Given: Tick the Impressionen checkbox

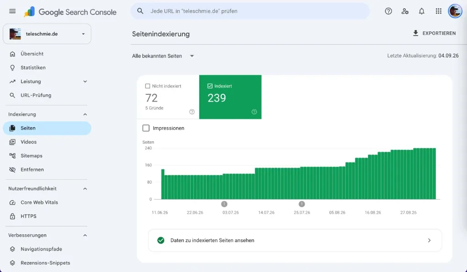Looking at the screenshot, I should tap(146, 128).
